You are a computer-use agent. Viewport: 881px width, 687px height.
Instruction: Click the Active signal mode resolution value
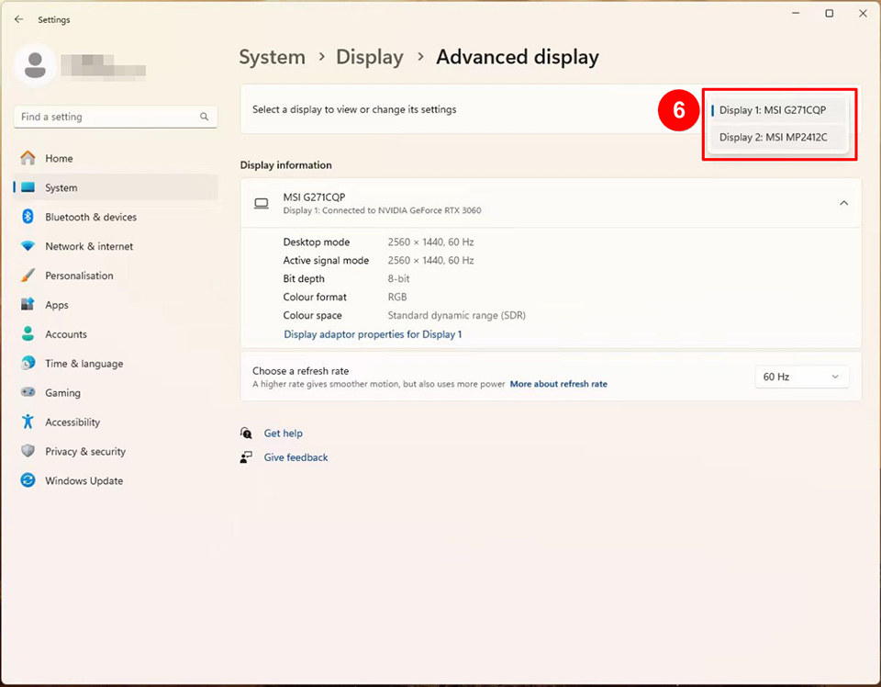(x=430, y=260)
